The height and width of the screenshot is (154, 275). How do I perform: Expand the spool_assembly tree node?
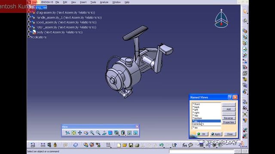pyautogui.click(x=29, y=22)
